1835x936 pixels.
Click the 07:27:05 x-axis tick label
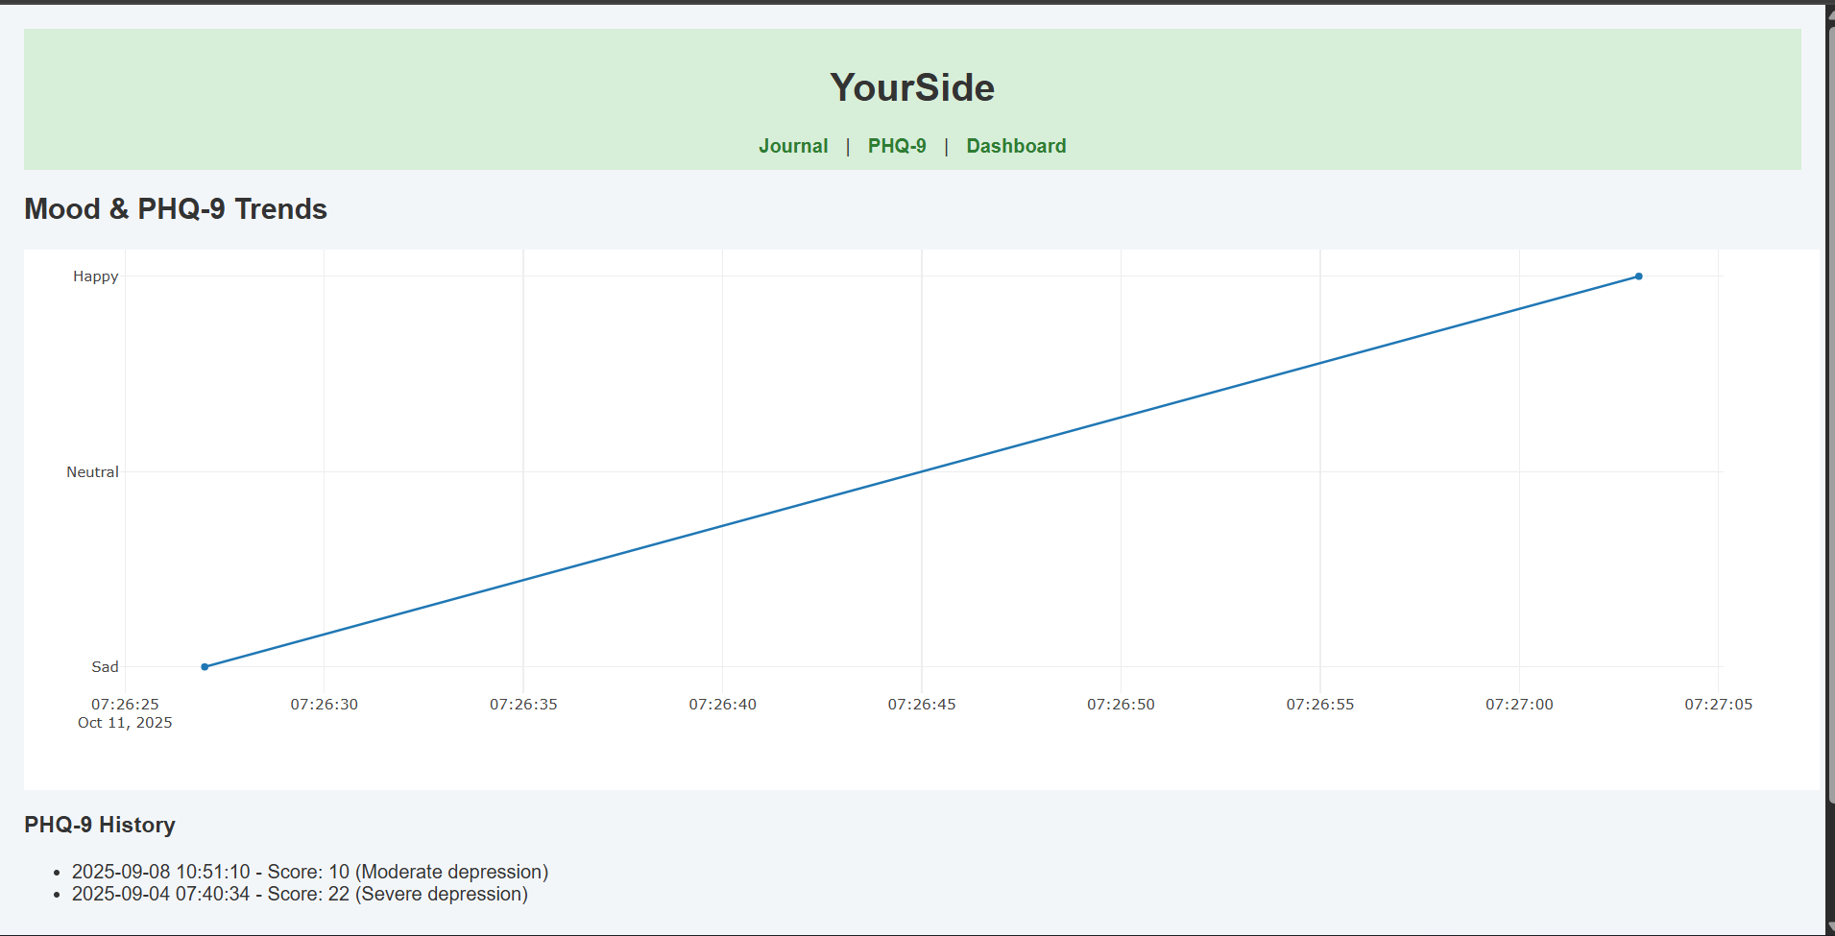1719,704
